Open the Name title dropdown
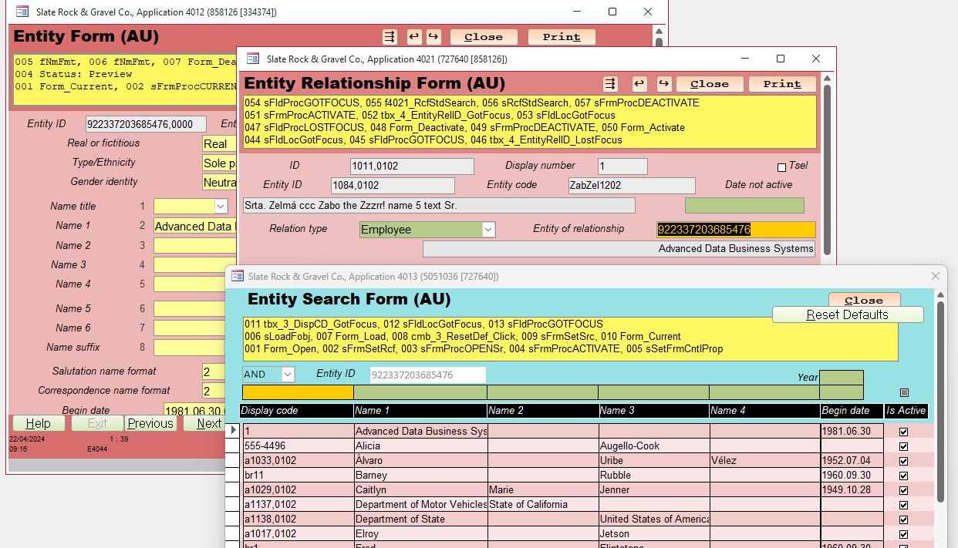 coord(221,207)
